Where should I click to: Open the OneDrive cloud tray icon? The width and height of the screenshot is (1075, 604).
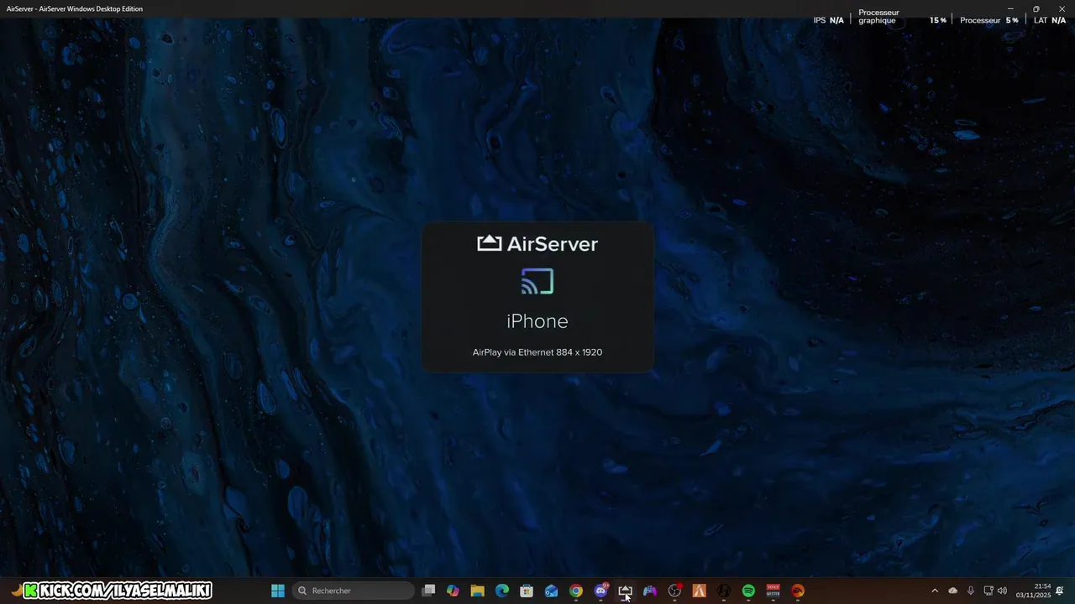click(952, 591)
